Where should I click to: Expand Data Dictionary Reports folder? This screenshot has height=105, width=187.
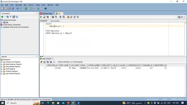(x=1, y=64)
